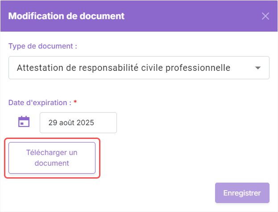This screenshot has width=278, height=212.
Task: Click the Télécharger un document button
Action: pos(52,158)
